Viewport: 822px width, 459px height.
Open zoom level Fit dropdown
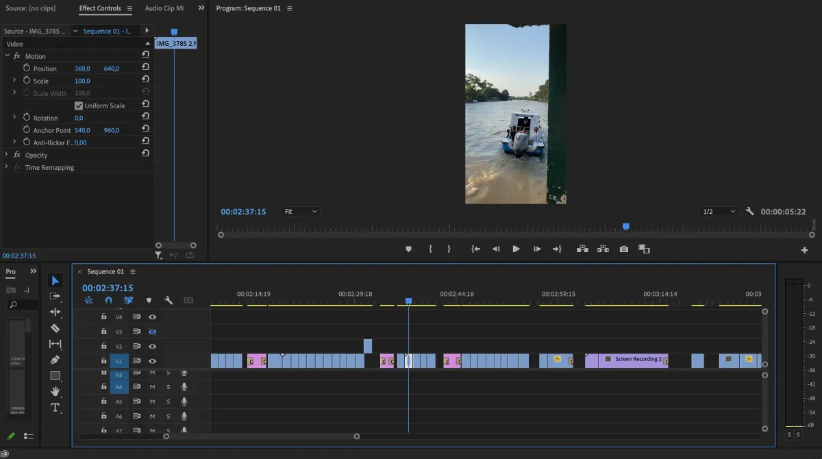[300, 212]
